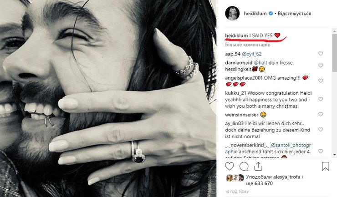Expand more comments under the caption
This screenshot has height=197, width=337.
pyautogui.click(x=248, y=45)
